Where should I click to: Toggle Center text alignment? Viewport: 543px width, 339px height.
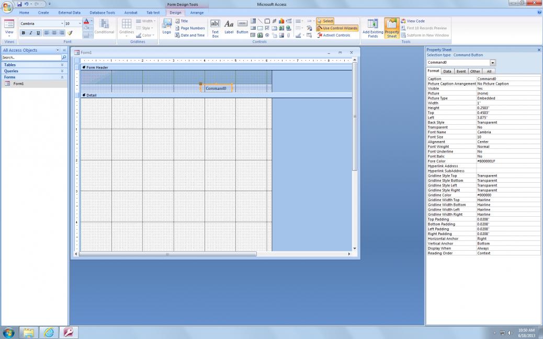[x=54, y=33]
